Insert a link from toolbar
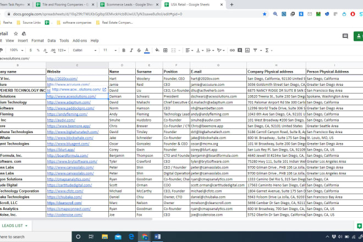Screen dimensions: 363x242 232,50
